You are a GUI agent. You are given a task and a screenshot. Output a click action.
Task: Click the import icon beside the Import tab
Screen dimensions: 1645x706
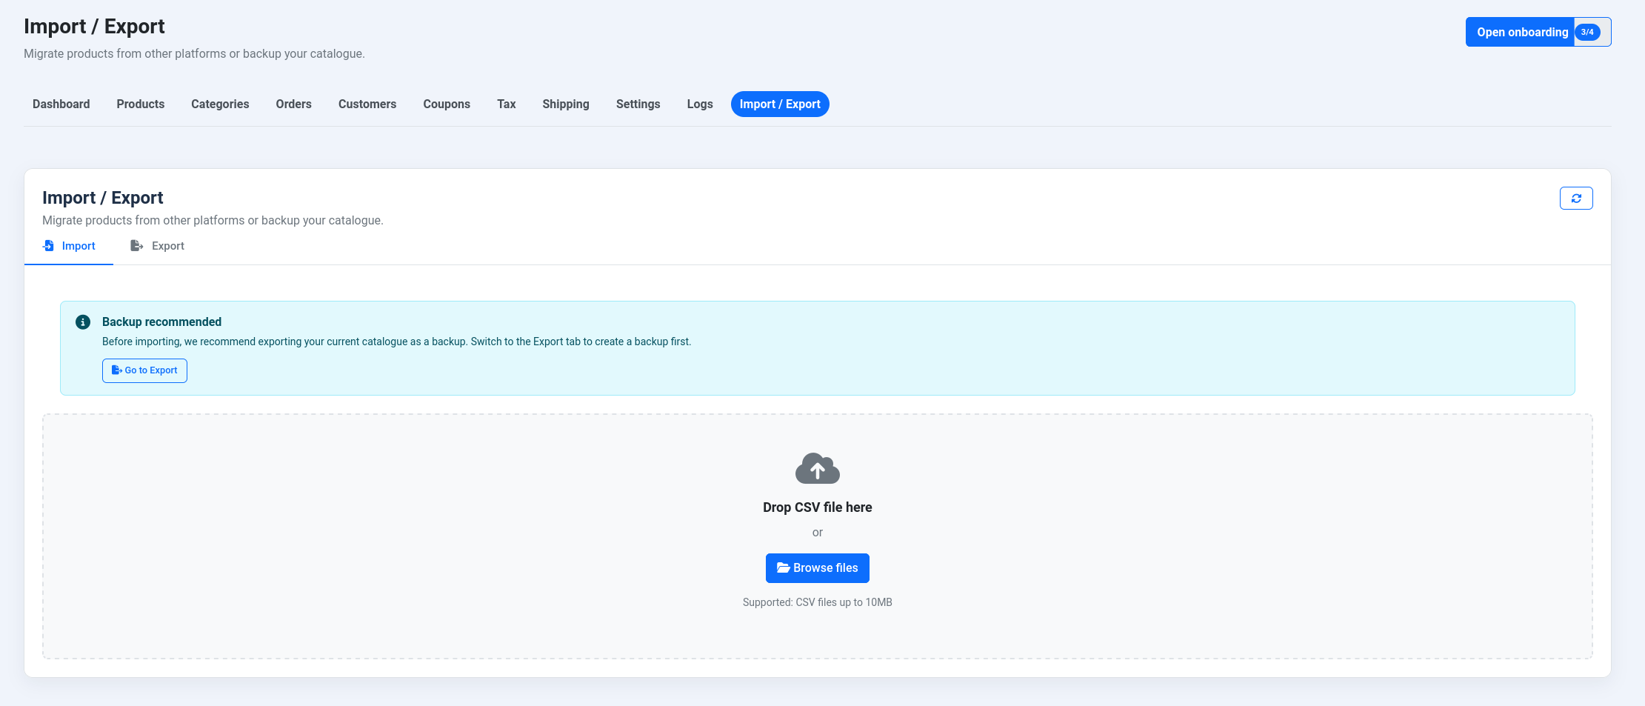click(x=49, y=245)
